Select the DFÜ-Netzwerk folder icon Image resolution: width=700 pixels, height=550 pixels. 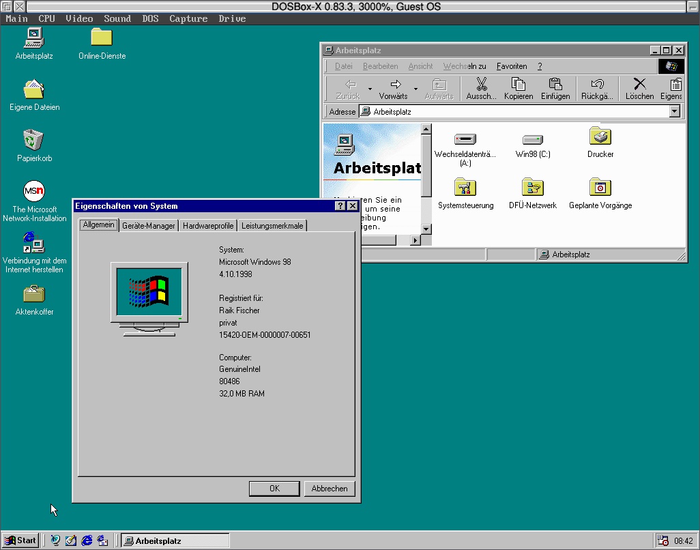pos(532,188)
